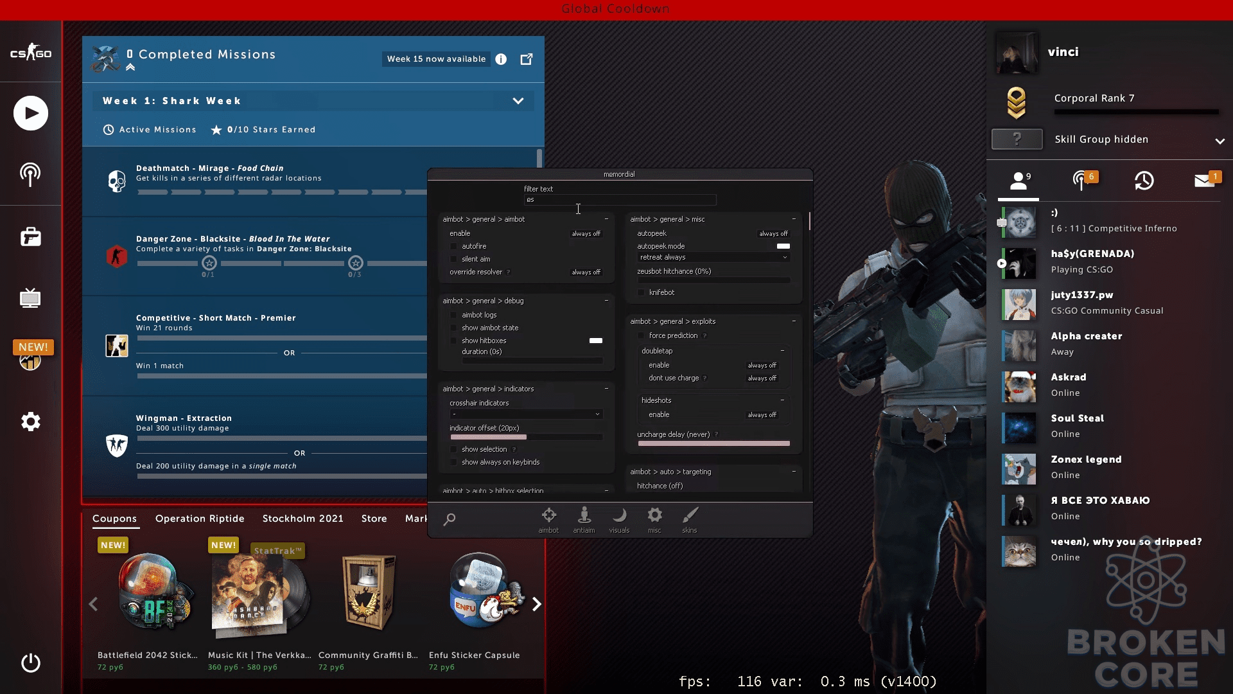Screen dimensions: 1233x694
Task: Open the settings gear in left sidebar
Action: coord(30,422)
